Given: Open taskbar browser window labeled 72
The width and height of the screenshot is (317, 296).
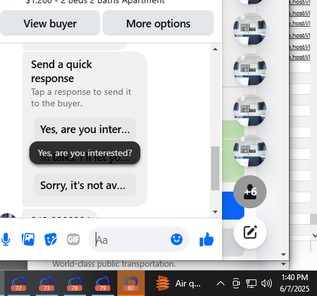Looking at the screenshot, I should (x=18, y=284).
